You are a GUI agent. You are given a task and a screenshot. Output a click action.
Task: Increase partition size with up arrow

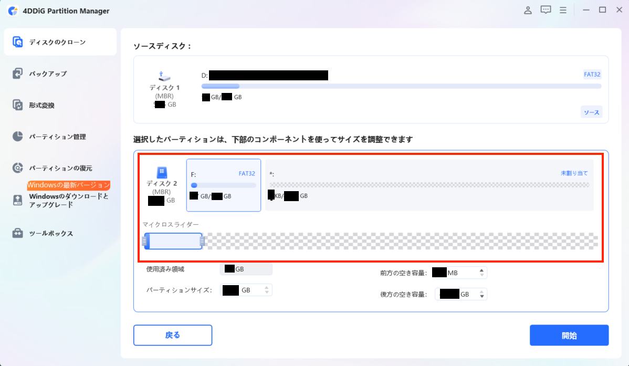[x=267, y=288]
